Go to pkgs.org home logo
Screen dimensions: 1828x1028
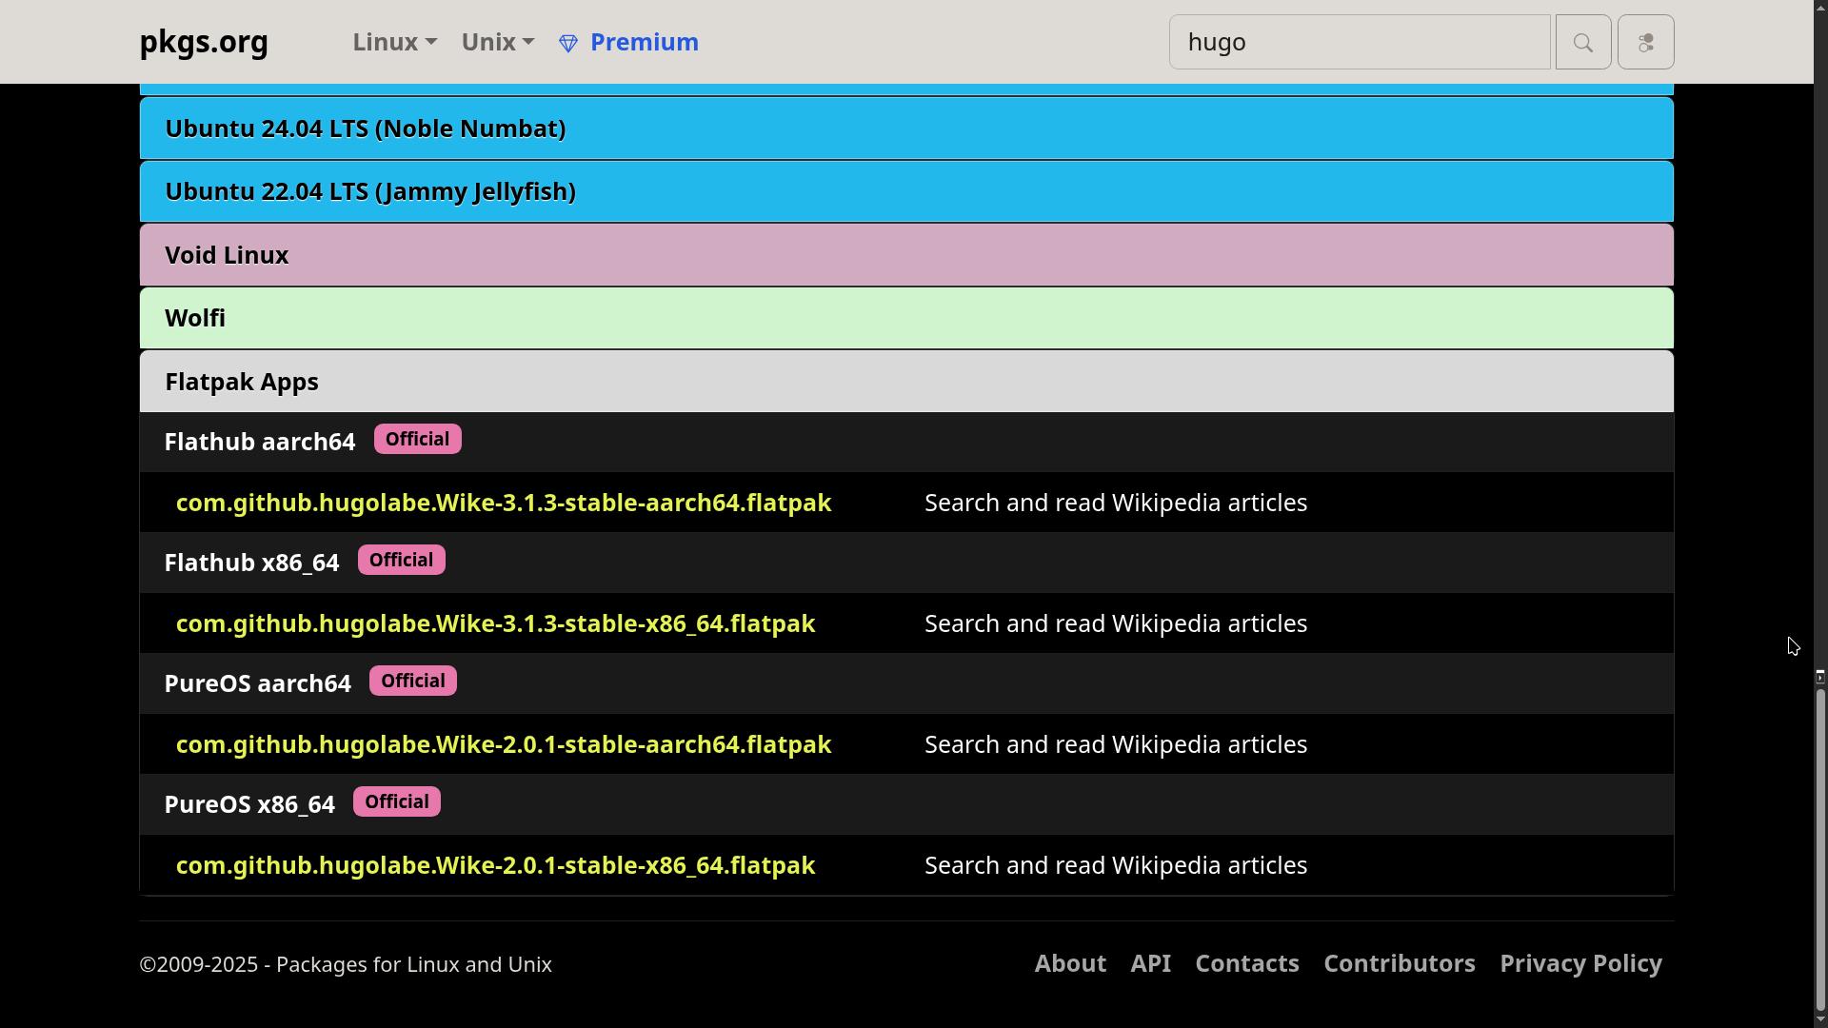pyautogui.click(x=204, y=42)
